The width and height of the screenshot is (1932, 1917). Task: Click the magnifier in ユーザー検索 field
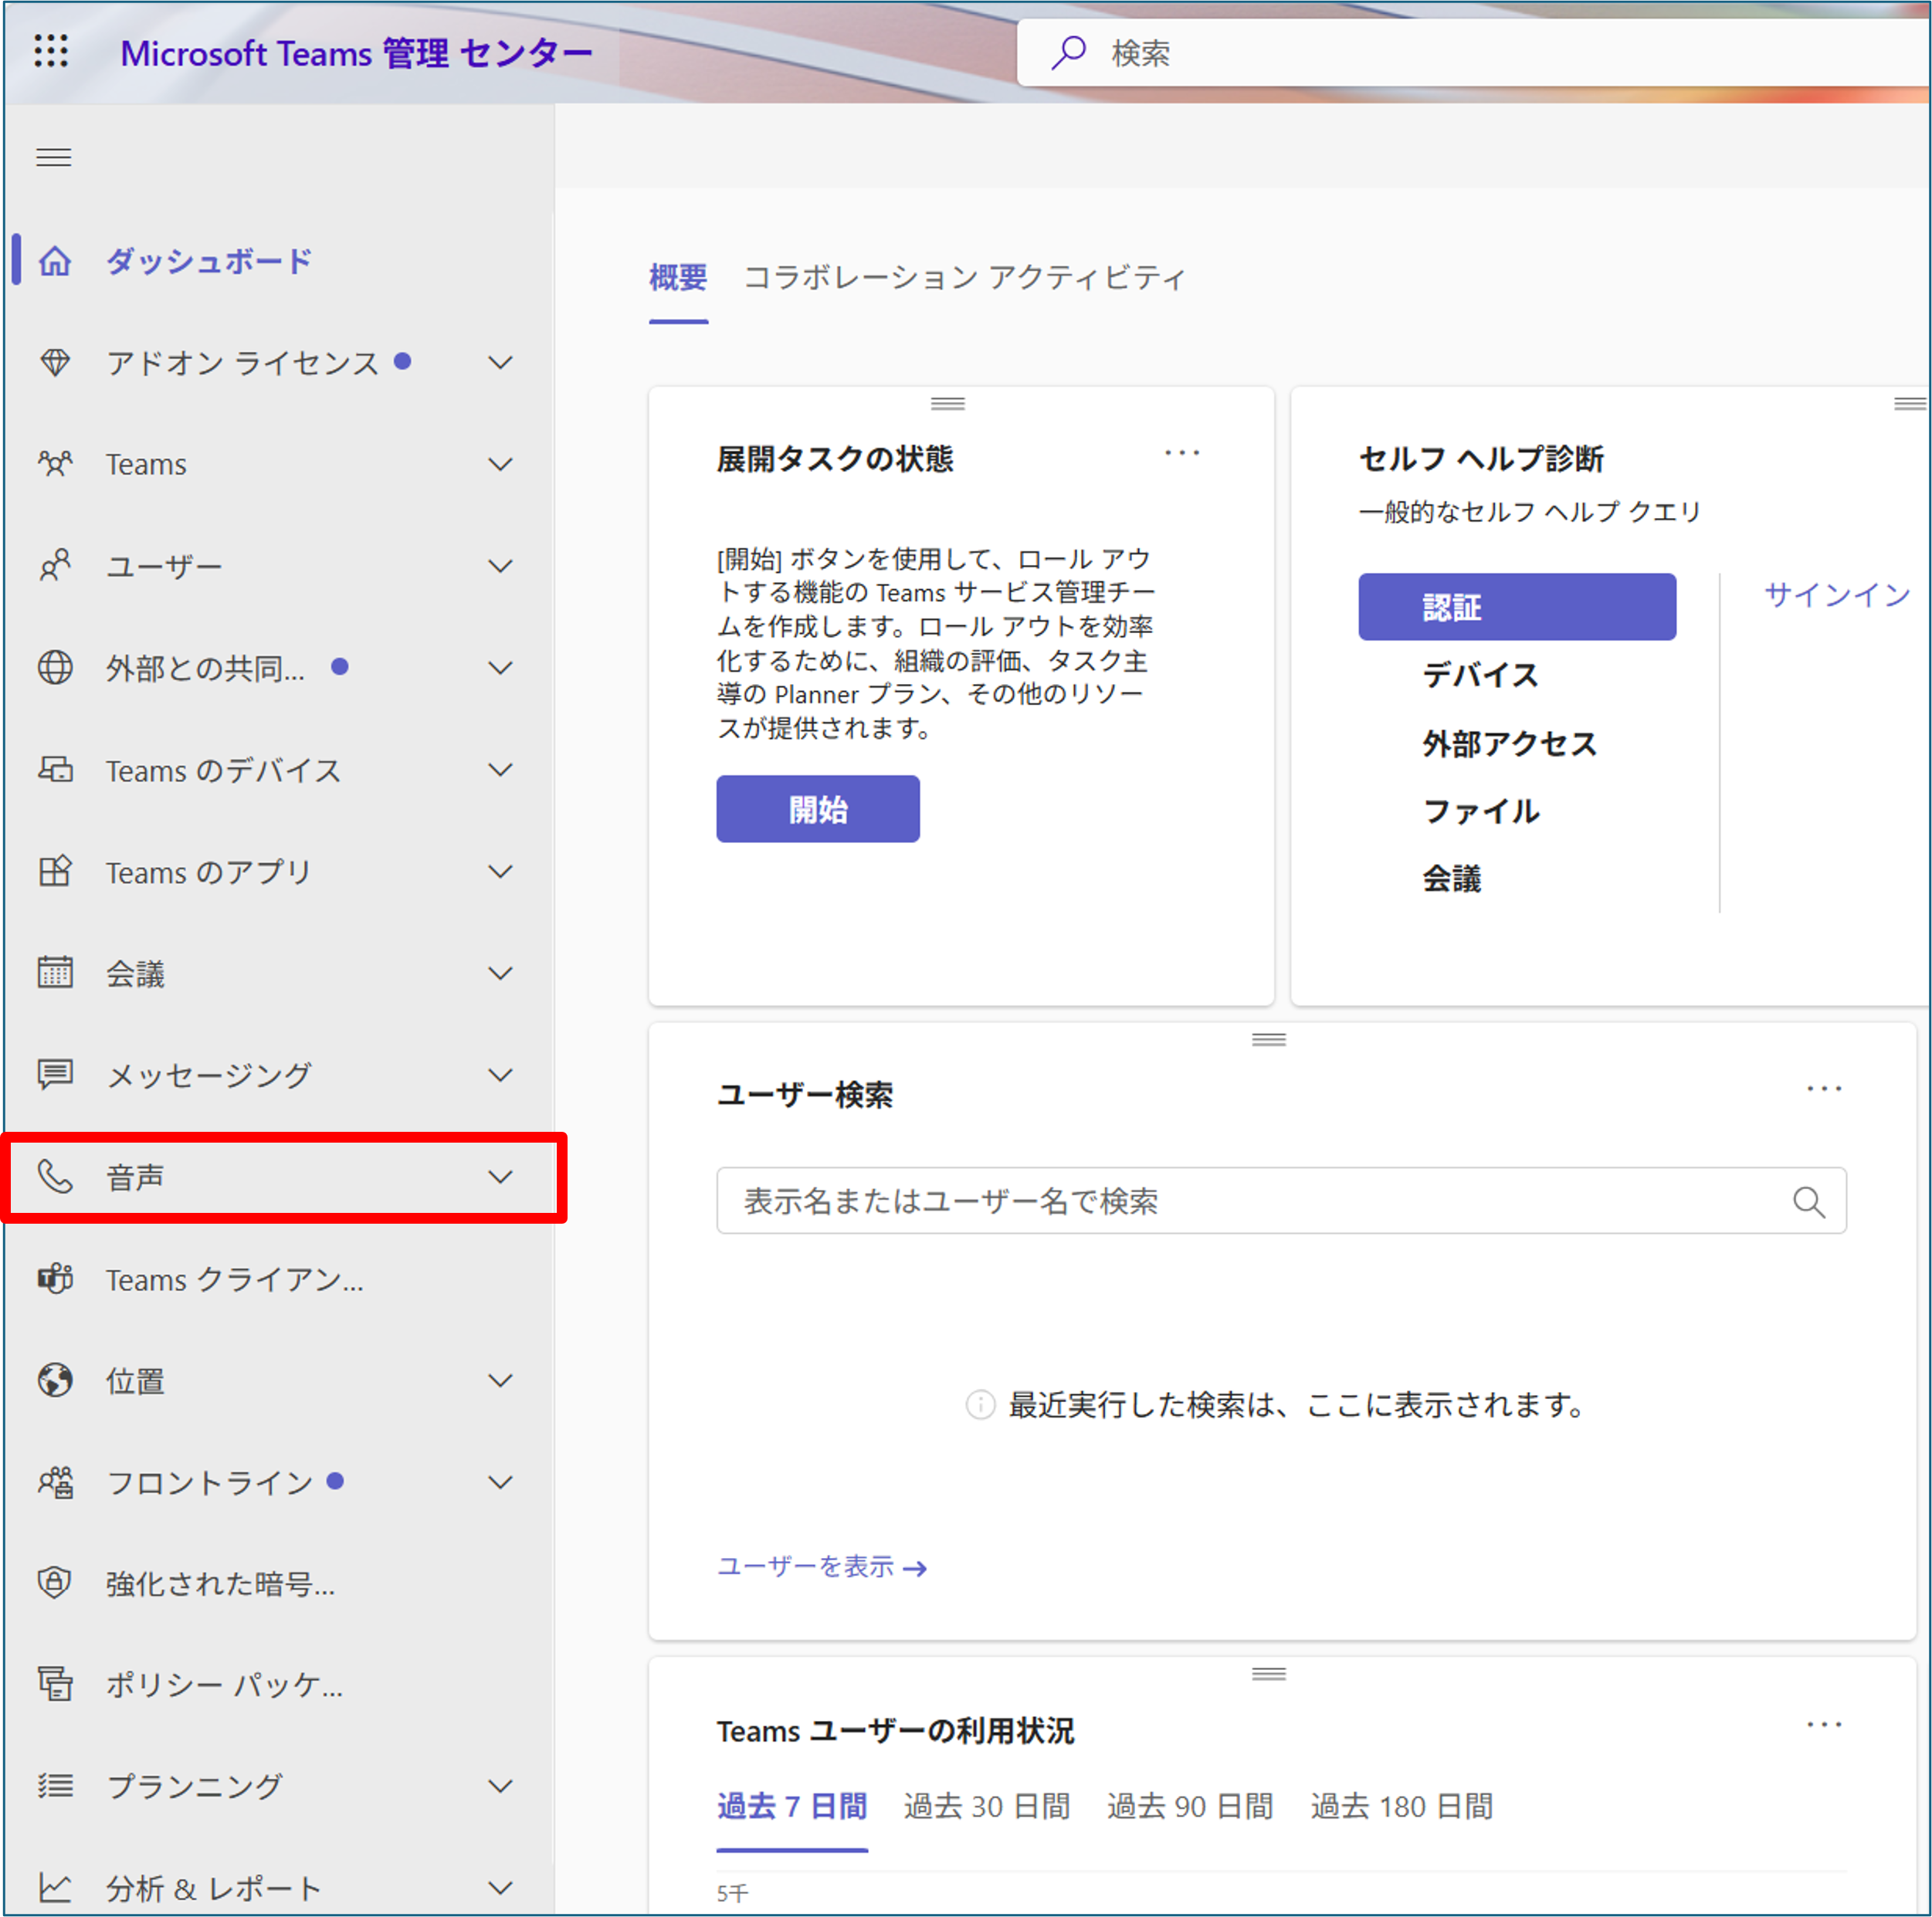[x=1808, y=1201]
